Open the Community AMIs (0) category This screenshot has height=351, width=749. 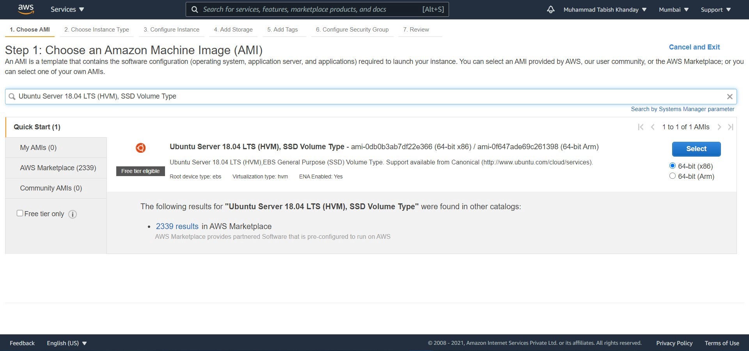coord(56,188)
